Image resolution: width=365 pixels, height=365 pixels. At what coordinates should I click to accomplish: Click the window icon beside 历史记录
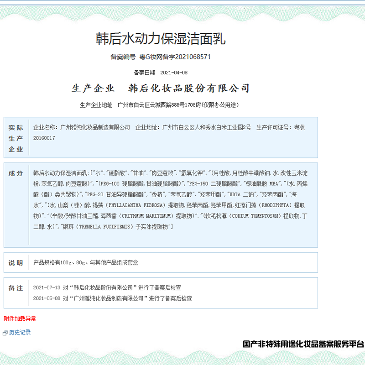pyautogui.click(x=5, y=332)
